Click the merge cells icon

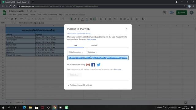pyautogui.click(x=94, y=19)
